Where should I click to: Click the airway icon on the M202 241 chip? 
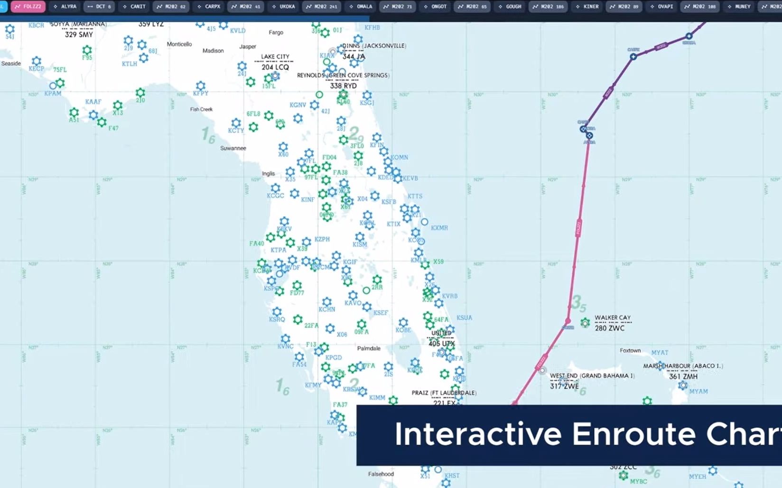308,7
